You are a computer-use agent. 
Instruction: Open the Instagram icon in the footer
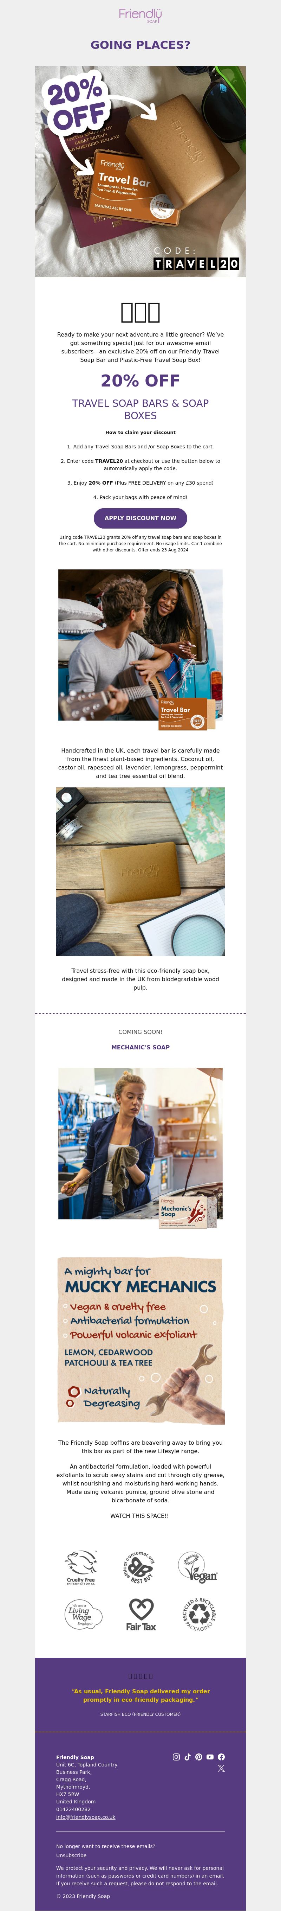(x=176, y=1757)
